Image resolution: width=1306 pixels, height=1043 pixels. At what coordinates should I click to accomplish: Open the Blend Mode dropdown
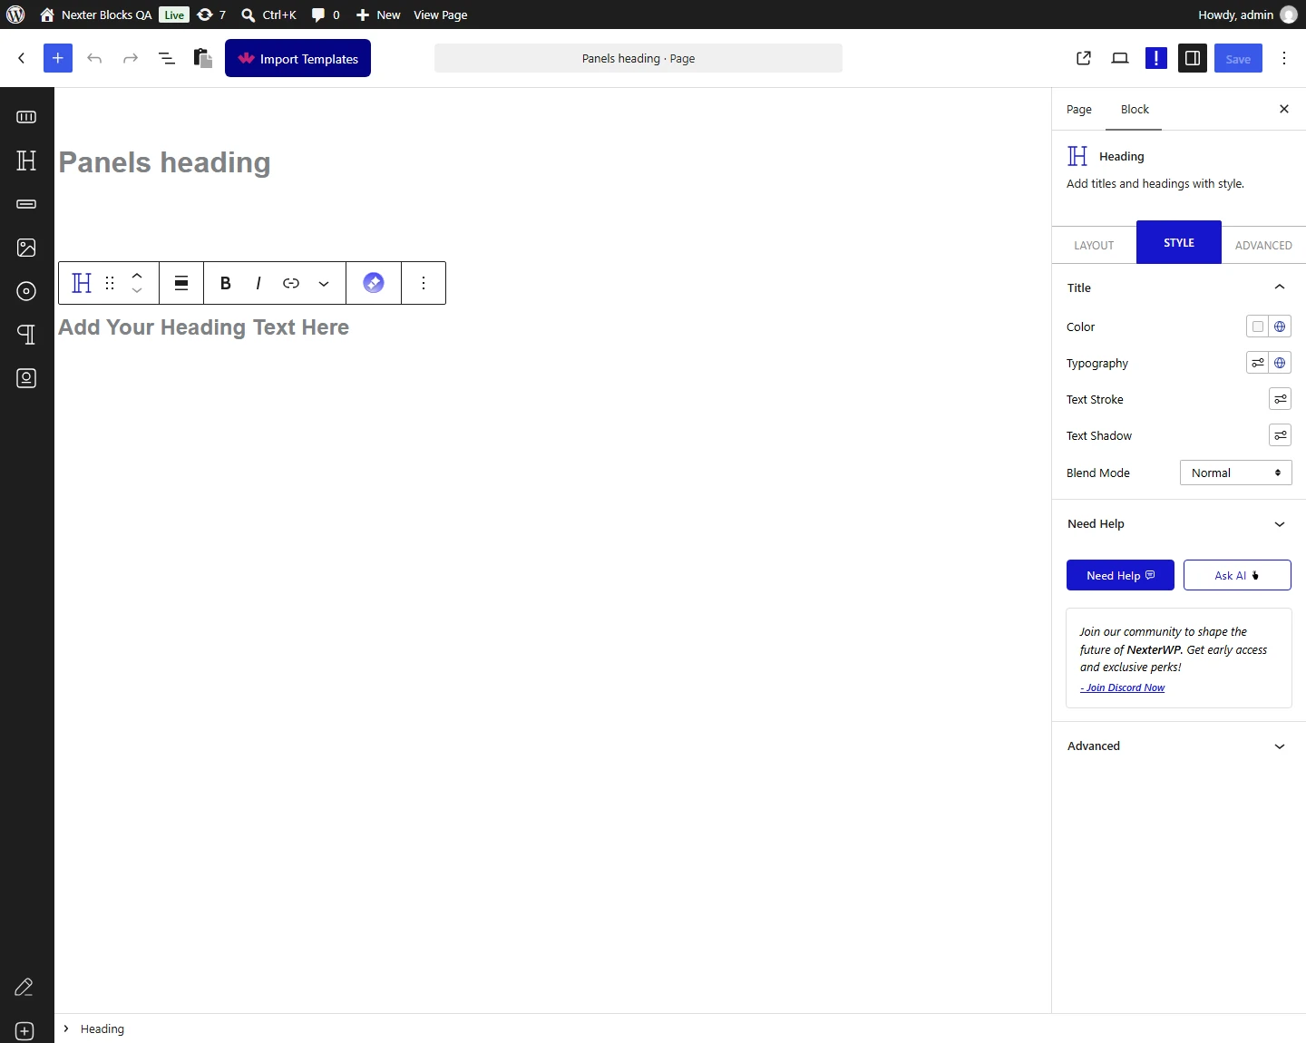pos(1236,473)
